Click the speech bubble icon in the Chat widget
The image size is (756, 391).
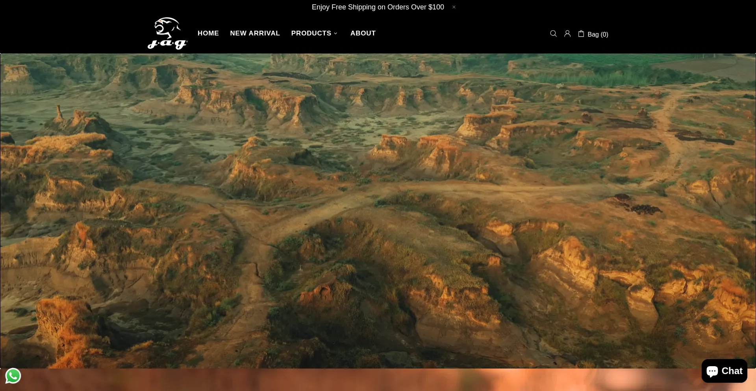712,371
